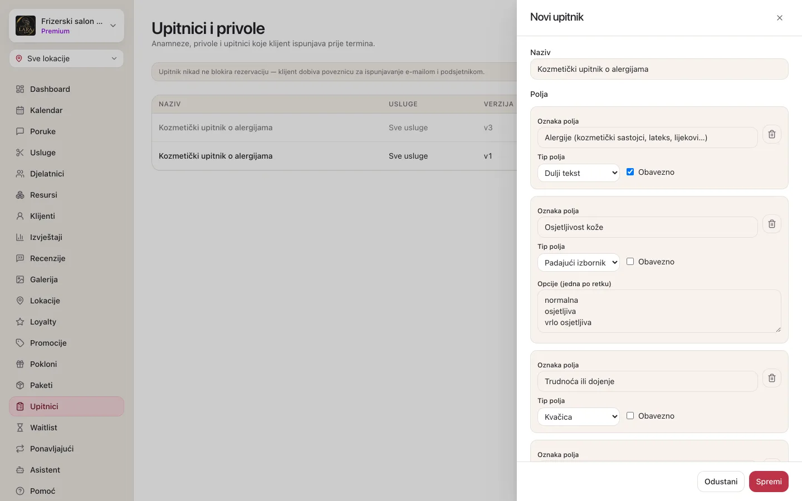Viewport: 802px width, 501px height.
Task: Click the Waitlist hourglass icon
Action: (x=20, y=428)
